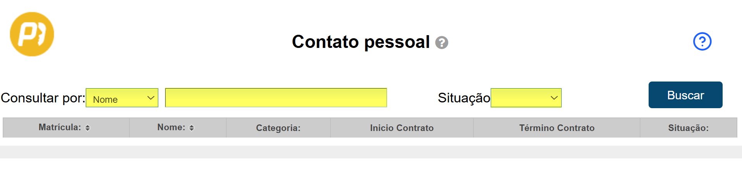Click the Matrícula column header text

tap(60, 127)
